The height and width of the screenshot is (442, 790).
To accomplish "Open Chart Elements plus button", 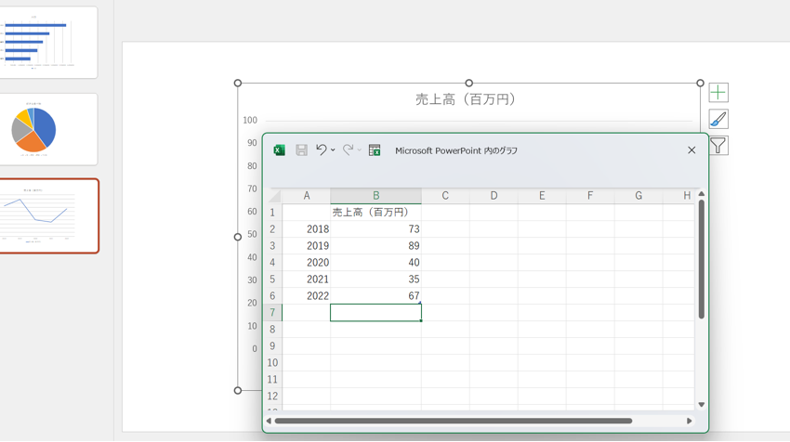I will 718,93.
